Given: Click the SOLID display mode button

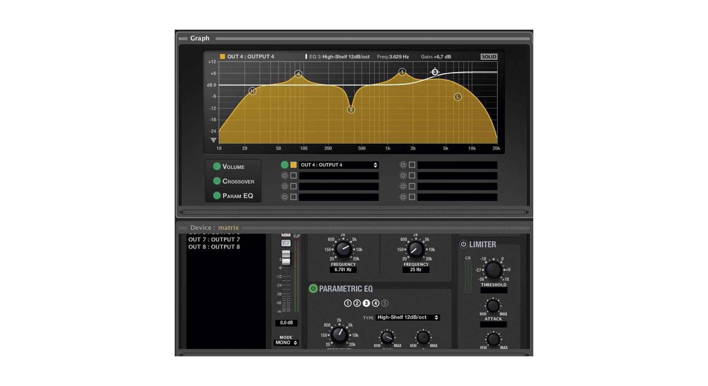Looking at the screenshot, I should pos(490,57).
